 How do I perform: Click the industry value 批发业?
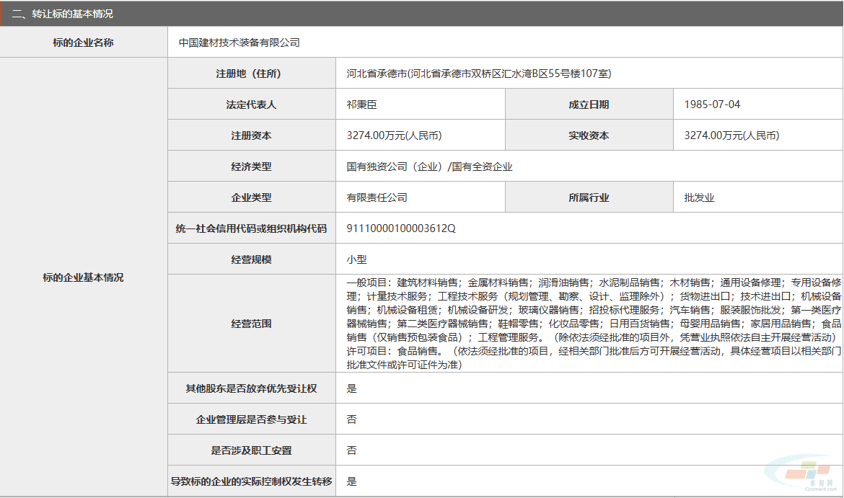click(699, 197)
